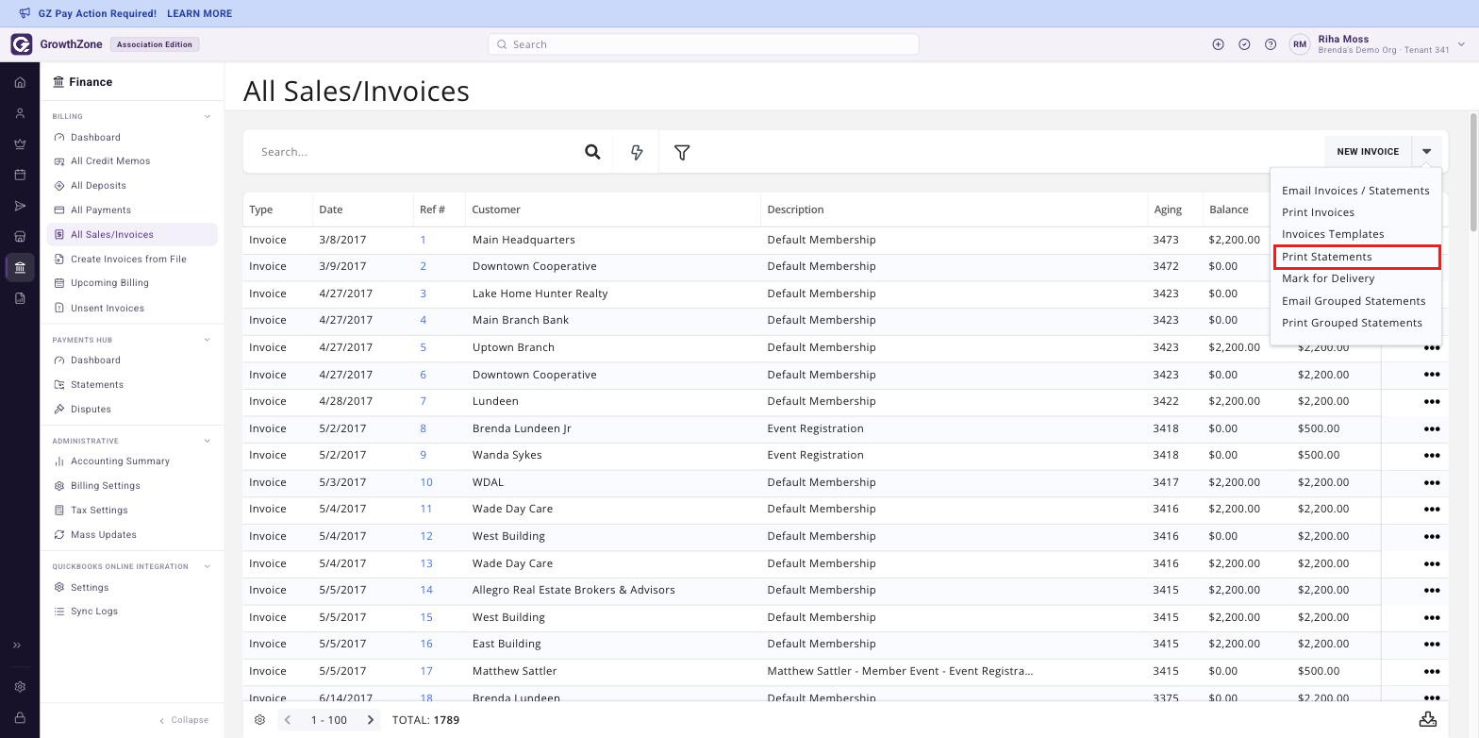
Task: Open the help question mark icon
Action: [x=1271, y=44]
